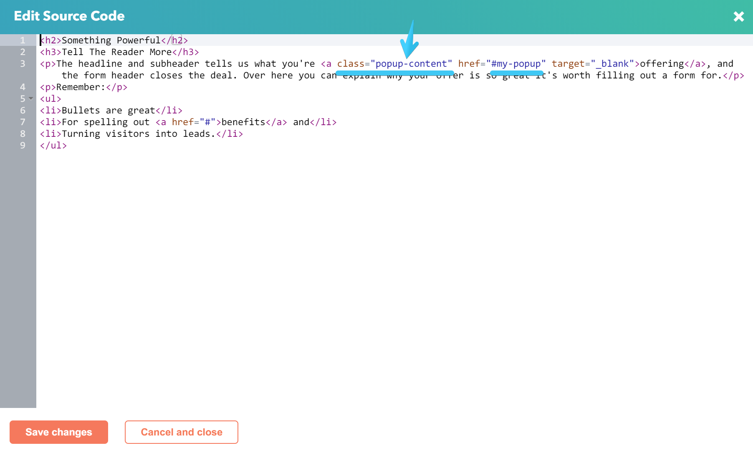Screen dimensions: 753x453
Task: Click line number 9 in the gutter
Action: (x=23, y=145)
